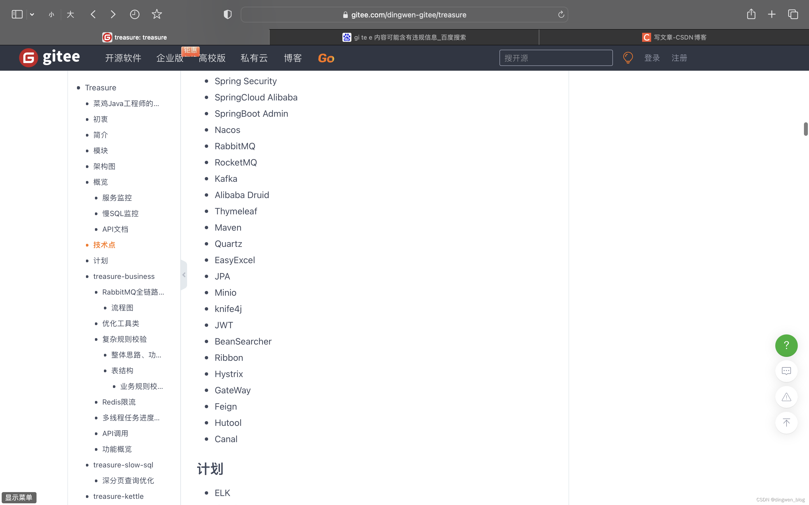Click the browser share/download icon
This screenshot has height=505, width=809.
pyautogui.click(x=751, y=14)
